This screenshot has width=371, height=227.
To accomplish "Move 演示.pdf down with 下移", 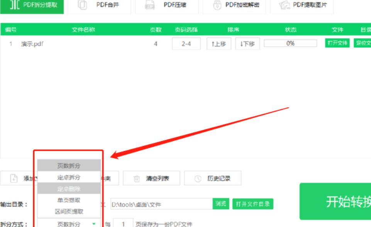I will (247, 44).
